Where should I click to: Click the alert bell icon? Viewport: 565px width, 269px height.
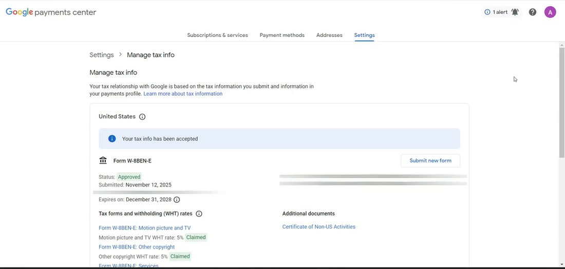[515, 12]
